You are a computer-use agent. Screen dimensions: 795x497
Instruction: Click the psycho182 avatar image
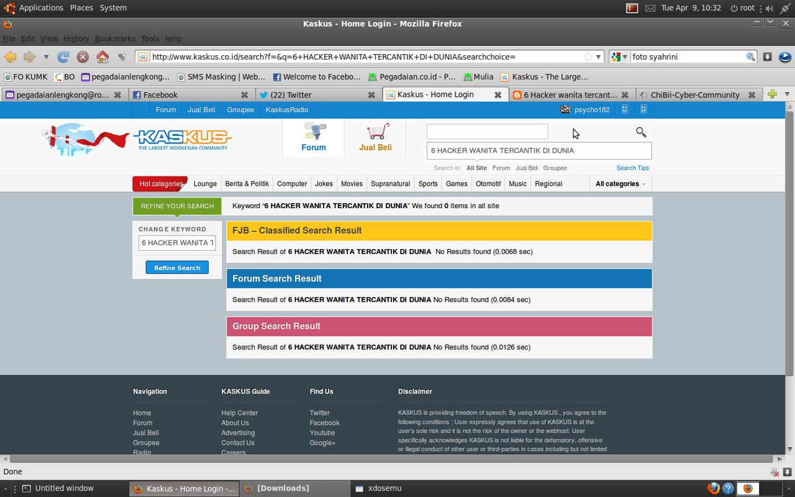point(565,109)
